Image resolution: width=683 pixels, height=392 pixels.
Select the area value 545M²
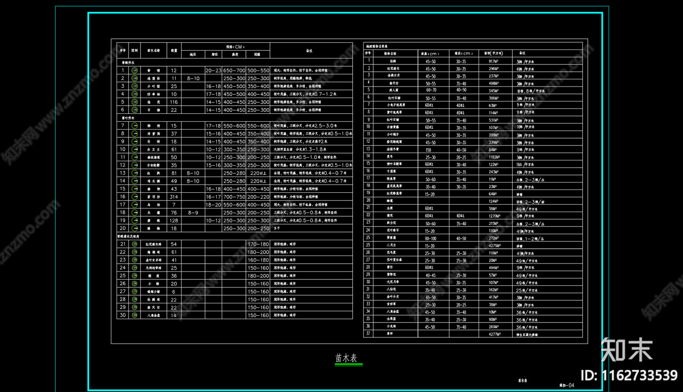[493, 91]
